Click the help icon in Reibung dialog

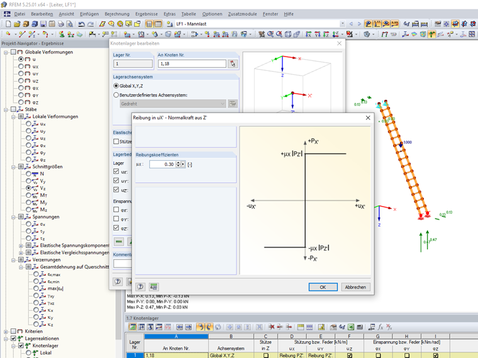tap(140, 287)
